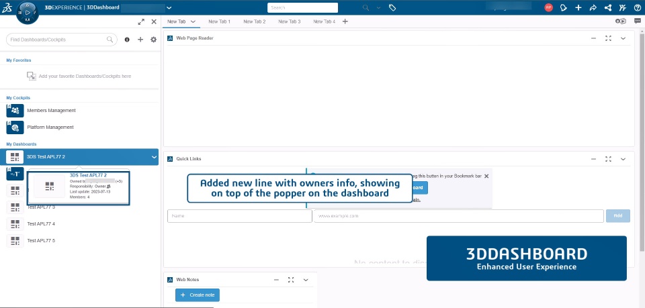The height and width of the screenshot is (308, 645).
Task: Switch to New Tab 1
Action: click(x=219, y=21)
